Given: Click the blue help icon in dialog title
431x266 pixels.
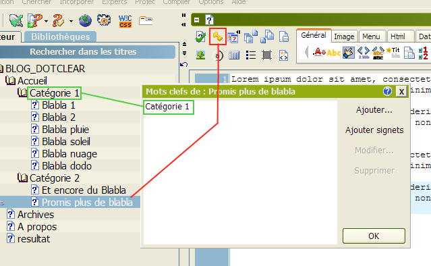Looking at the screenshot, I should (x=387, y=91).
